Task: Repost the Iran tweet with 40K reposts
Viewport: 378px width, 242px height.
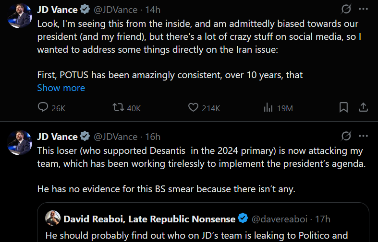Action: click(x=118, y=107)
